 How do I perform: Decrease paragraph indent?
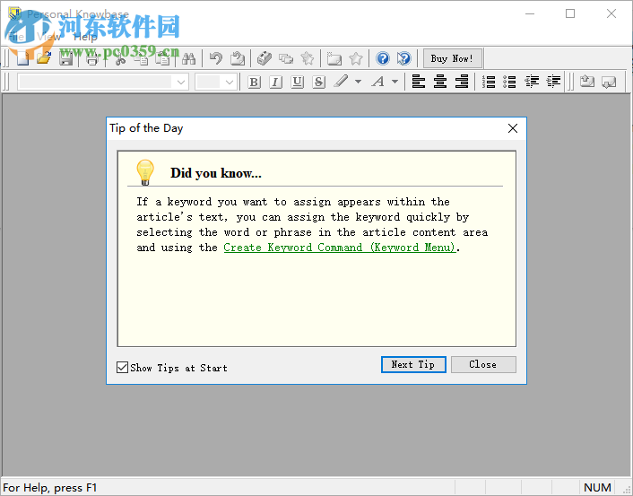tap(532, 82)
